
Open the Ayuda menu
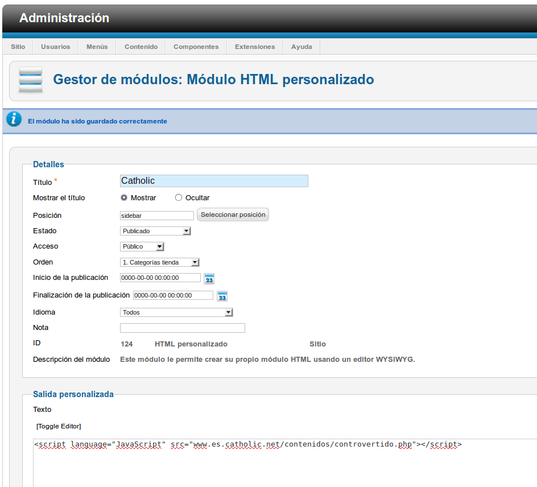(301, 47)
